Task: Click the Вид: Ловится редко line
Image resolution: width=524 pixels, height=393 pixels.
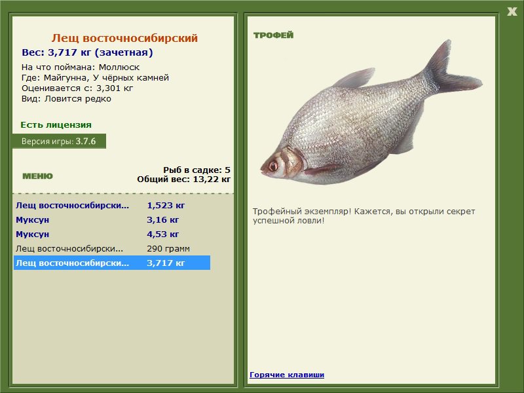Action: coord(66,99)
